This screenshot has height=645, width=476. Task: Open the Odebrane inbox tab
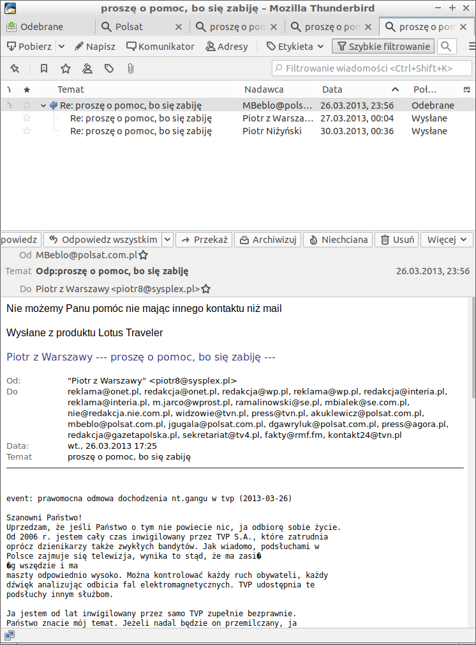pos(47,27)
